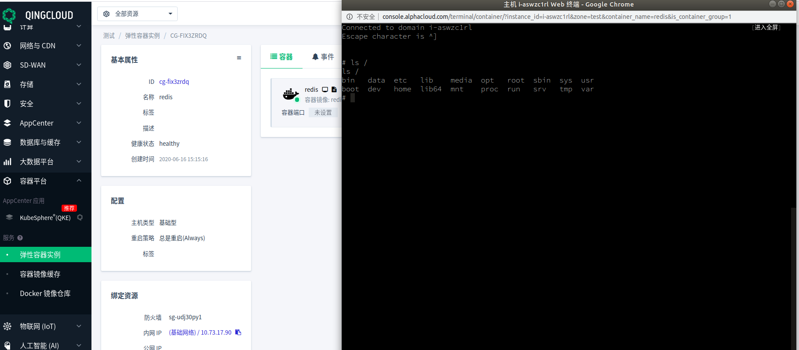The image size is (799, 350).
Task: Click the AppCenter layers icon
Action: click(x=7, y=123)
